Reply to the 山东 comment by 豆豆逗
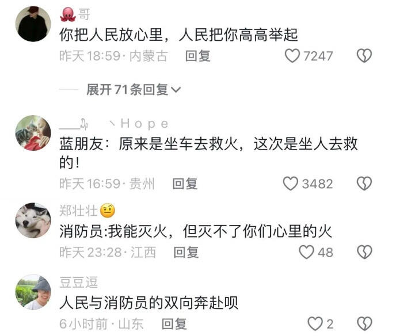This screenshot has width=396, height=336. coord(174,324)
